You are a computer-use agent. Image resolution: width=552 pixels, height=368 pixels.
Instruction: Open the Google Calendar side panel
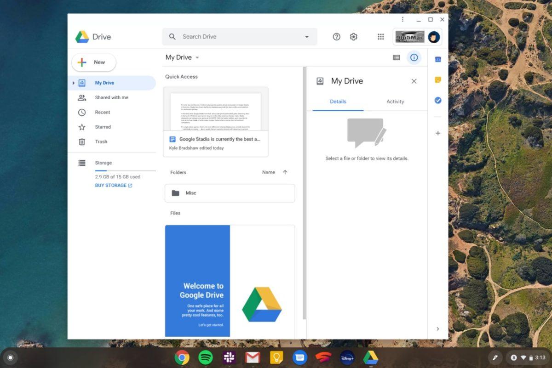pyautogui.click(x=437, y=59)
